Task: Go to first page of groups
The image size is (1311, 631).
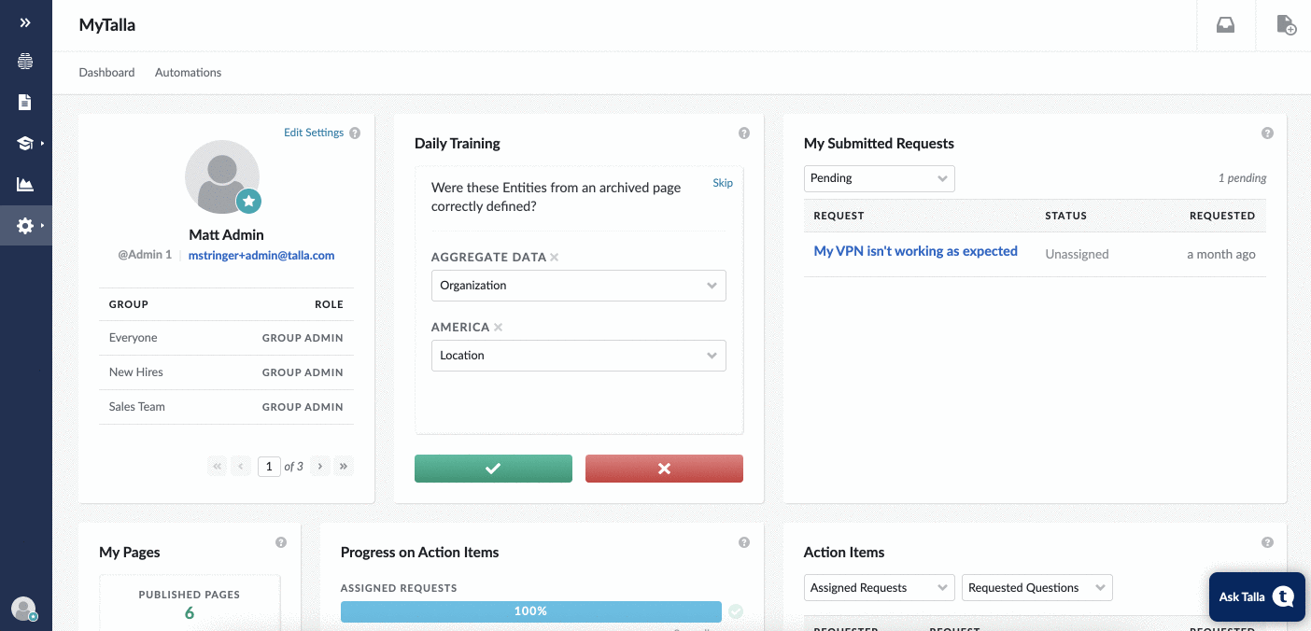Action: click(218, 466)
